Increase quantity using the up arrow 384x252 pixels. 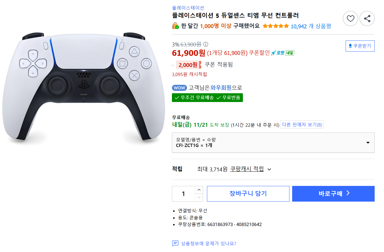tap(199, 189)
